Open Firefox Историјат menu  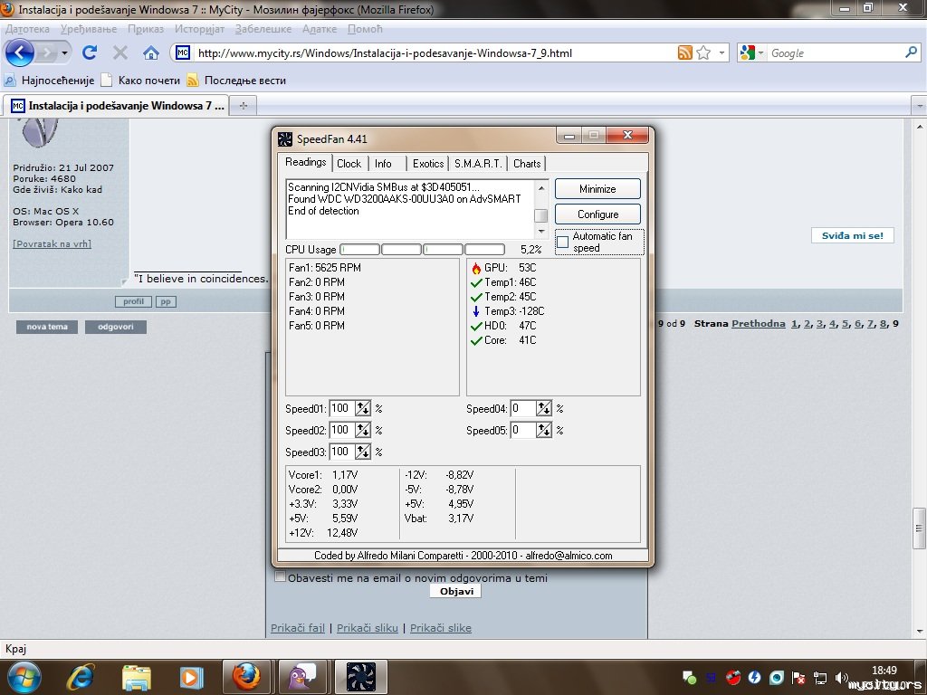coord(199,29)
